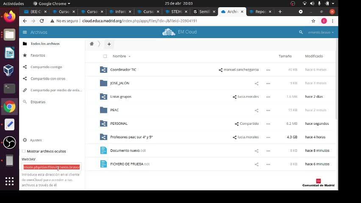Screen dimensions: 361x203
Task: Enable Mostrar archivos ocultos checkbox
Action: click(x=24, y=151)
